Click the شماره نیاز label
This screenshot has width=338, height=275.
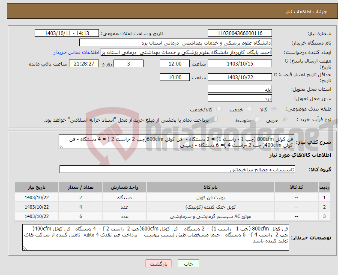point(319,33)
